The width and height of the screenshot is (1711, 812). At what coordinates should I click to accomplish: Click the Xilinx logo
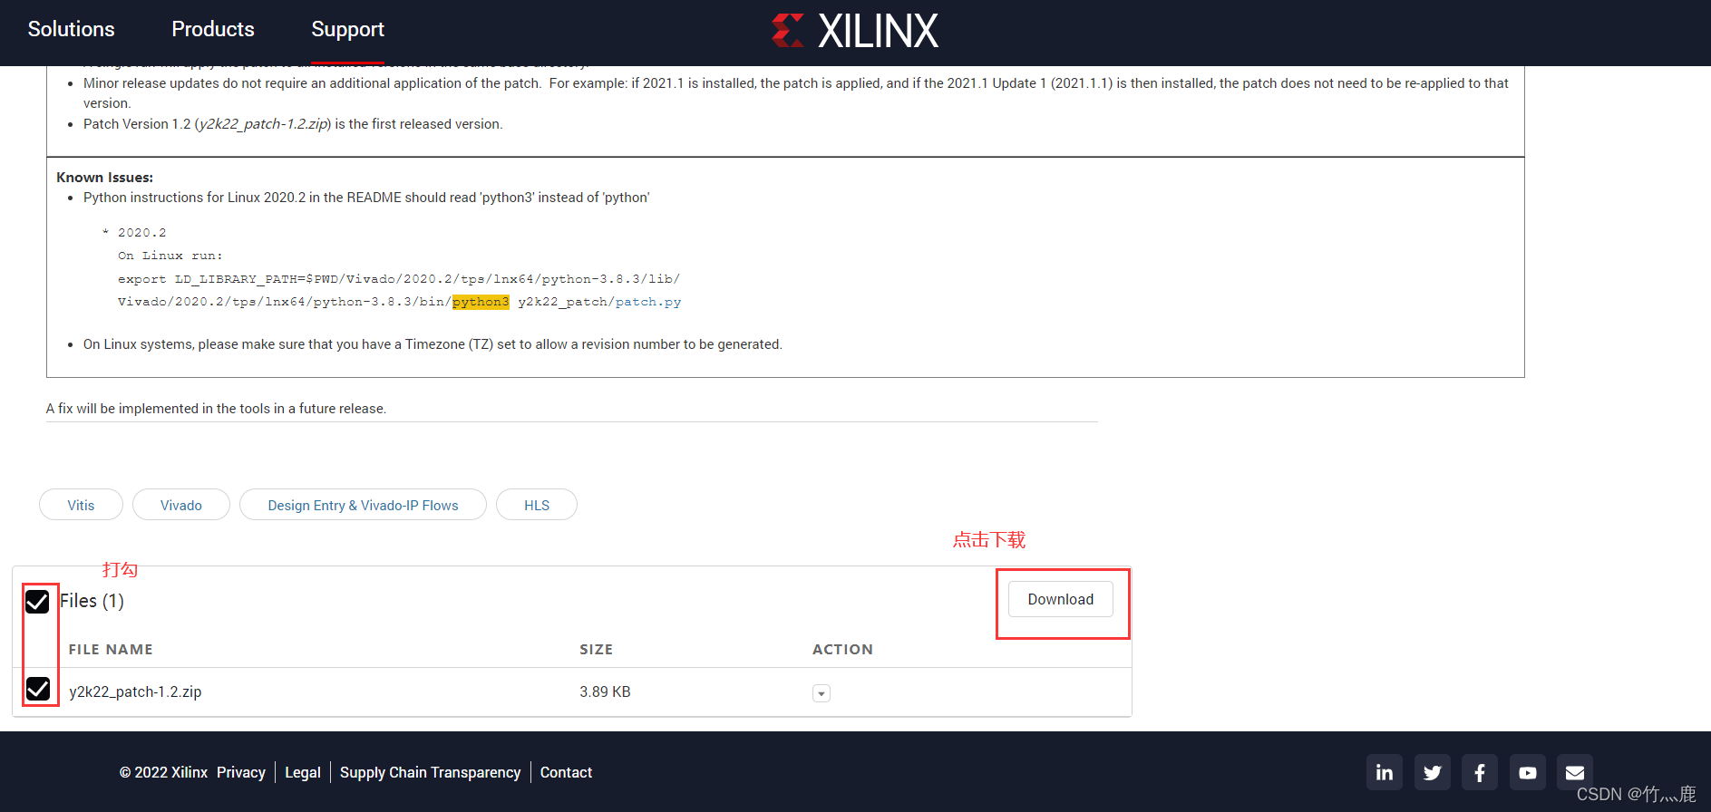[x=854, y=31]
